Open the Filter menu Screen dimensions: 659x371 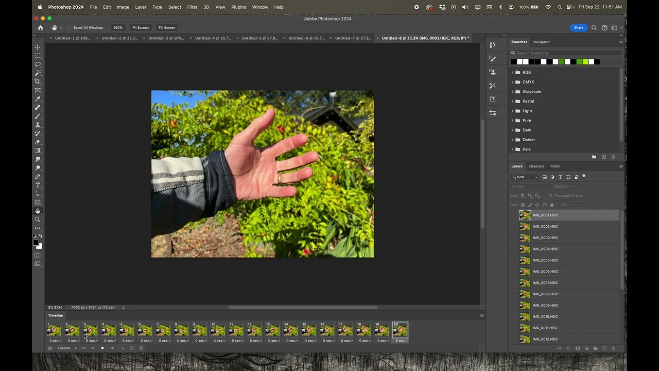coord(192,7)
